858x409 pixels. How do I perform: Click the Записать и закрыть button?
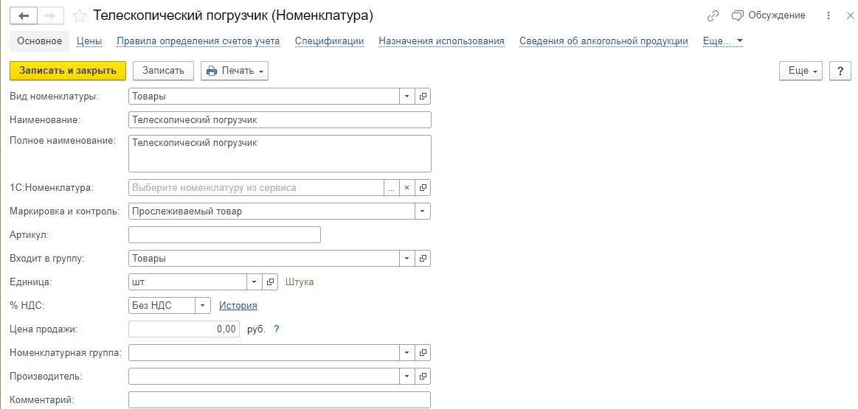coord(68,71)
